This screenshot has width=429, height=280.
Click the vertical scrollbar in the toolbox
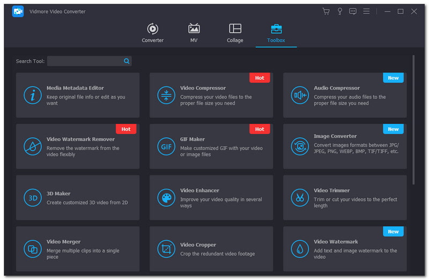(413, 118)
